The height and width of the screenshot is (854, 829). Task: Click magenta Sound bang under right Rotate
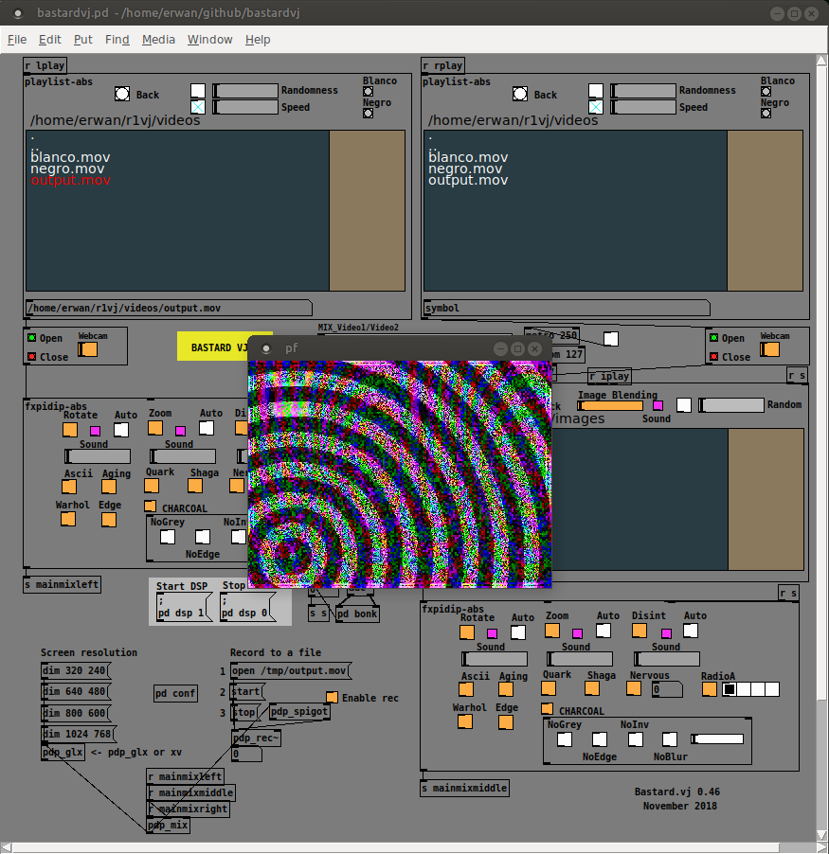point(492,633)
